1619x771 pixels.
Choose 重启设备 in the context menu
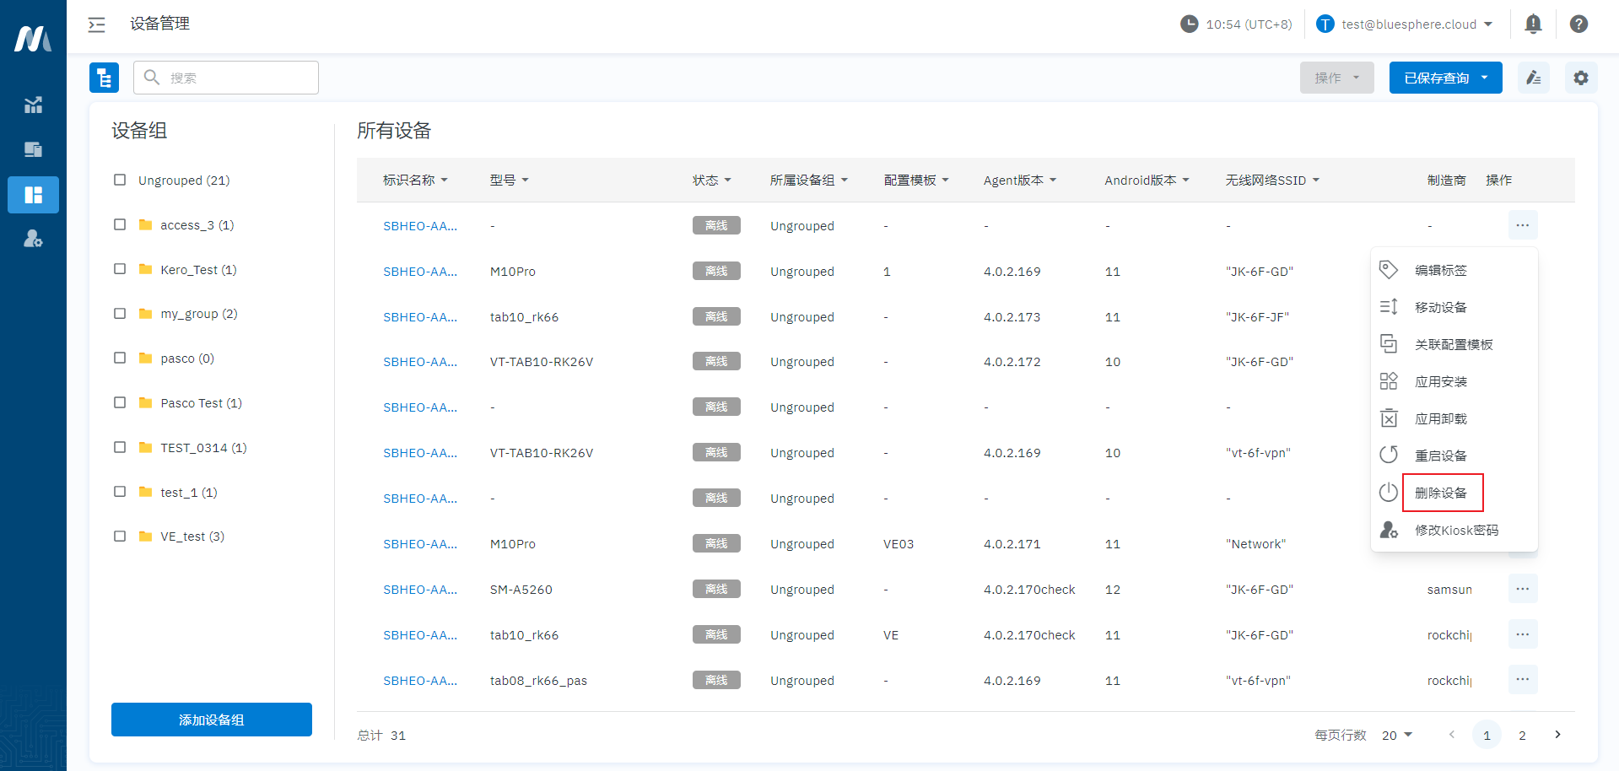coord(1441,456)
